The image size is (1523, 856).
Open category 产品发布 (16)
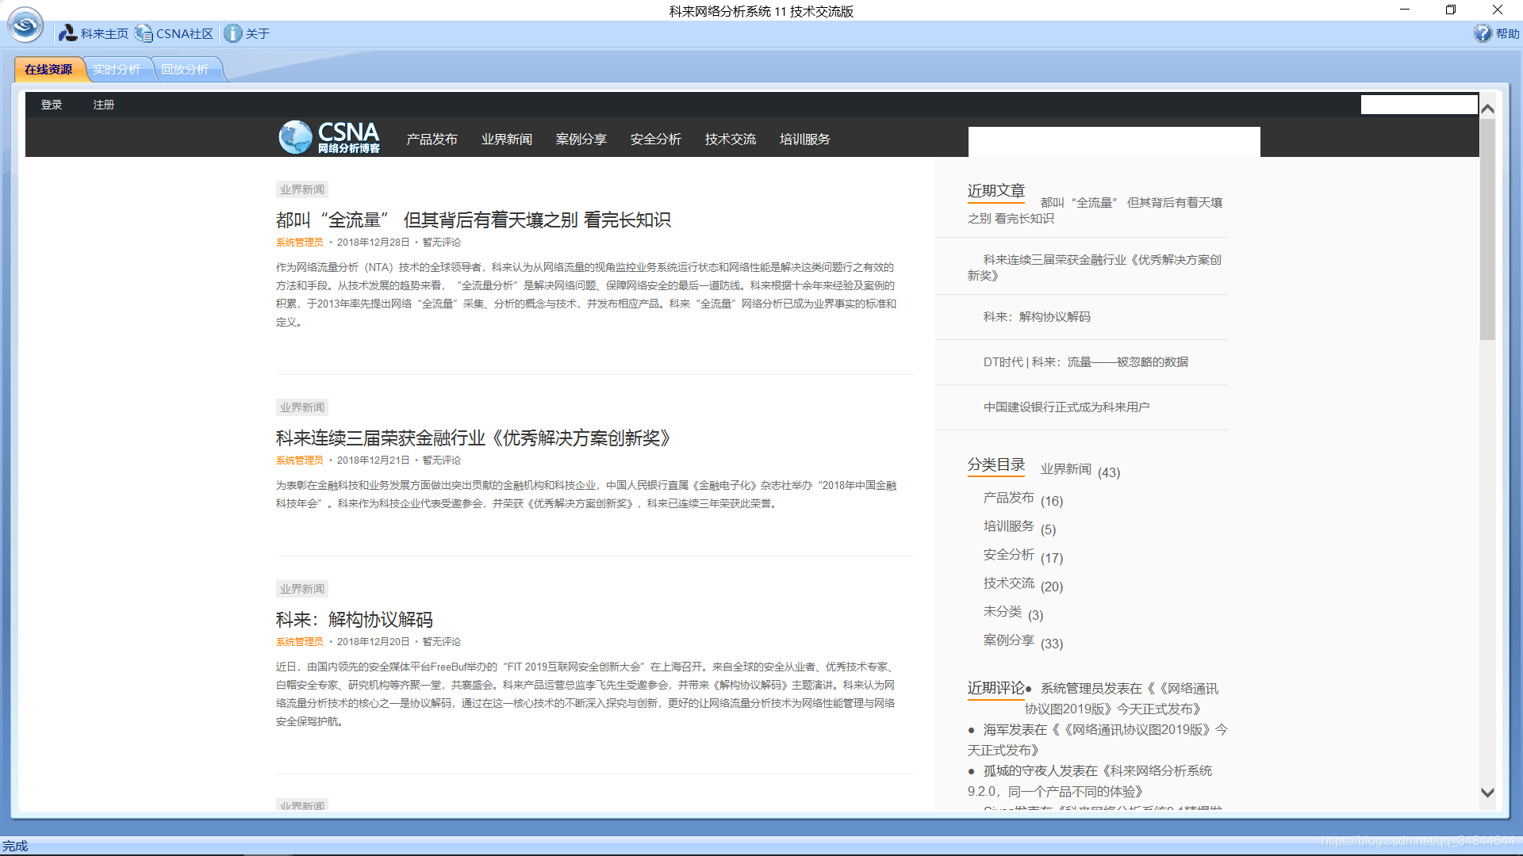(1008, 498)
